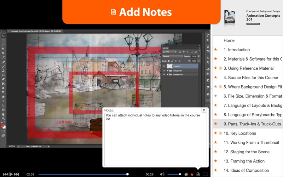283x177 pixels.
Task: Filter layers by type (T) icon
Action: coord(187,52)
